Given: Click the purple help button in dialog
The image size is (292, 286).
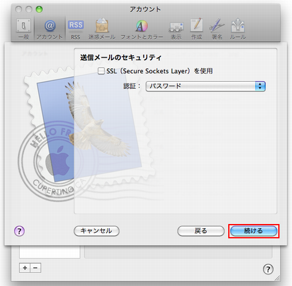Looking at the screenshot, I should 19,231.
